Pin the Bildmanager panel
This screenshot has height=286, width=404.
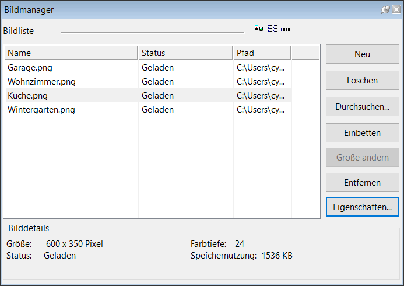[385, 9]
